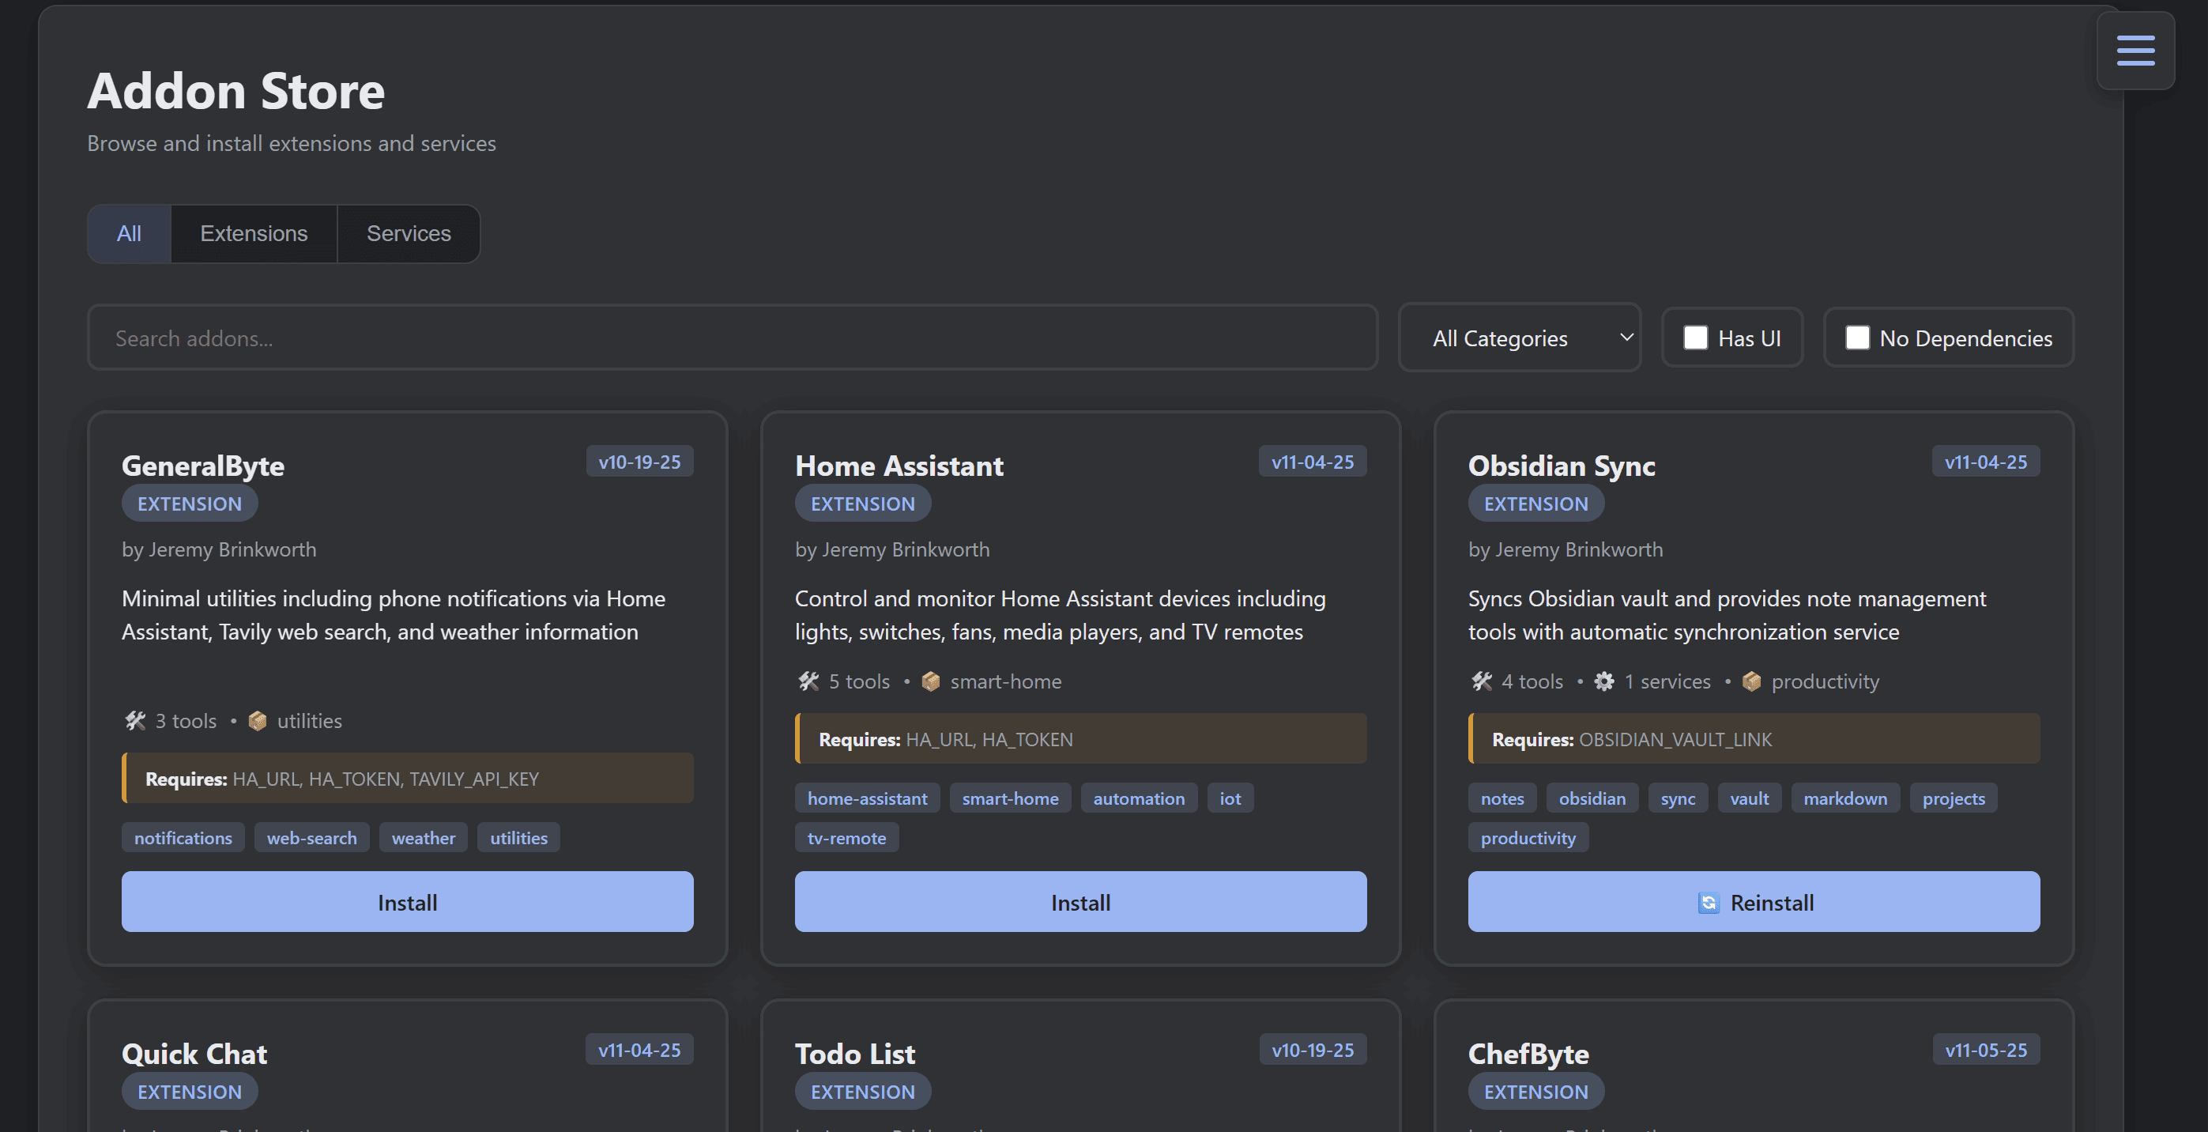Click the tools icon on GeneralByte card

[x=135, y=721]
